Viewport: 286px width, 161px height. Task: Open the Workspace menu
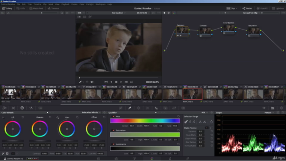(x=100, y=4)
